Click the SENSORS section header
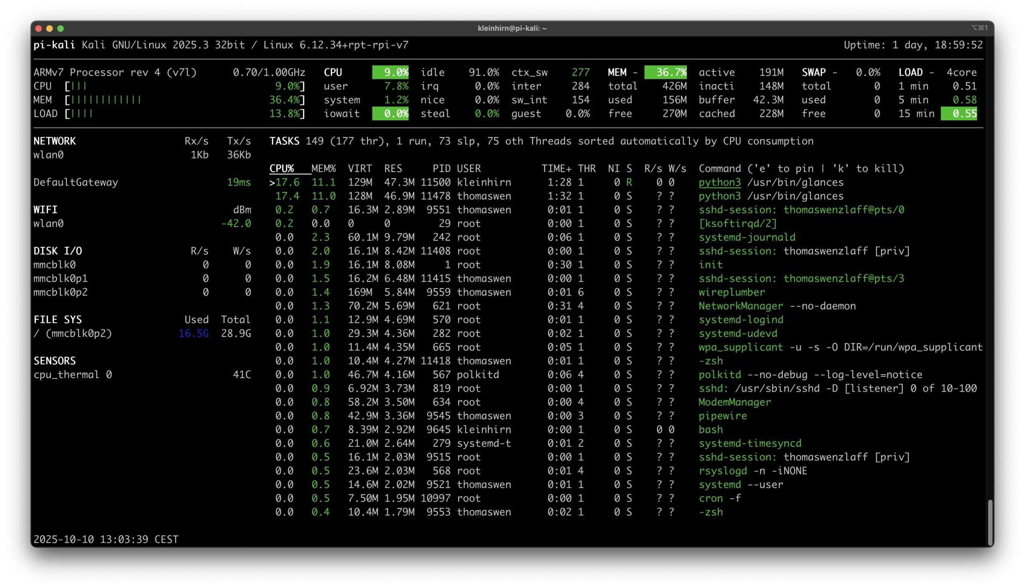1025x588 pixels. click(x=54, y=361)
